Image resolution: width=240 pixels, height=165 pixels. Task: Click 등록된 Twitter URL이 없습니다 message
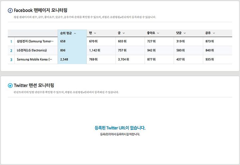click(120, 128)
